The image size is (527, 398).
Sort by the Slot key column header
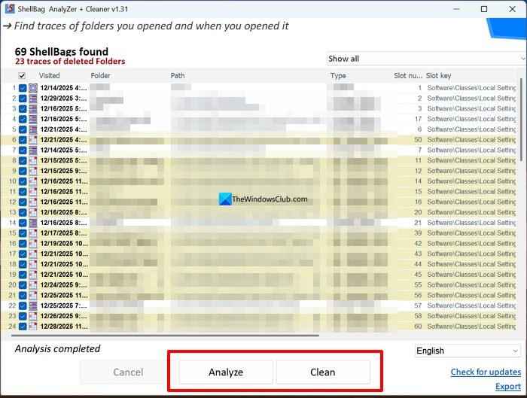click(439, 75)
